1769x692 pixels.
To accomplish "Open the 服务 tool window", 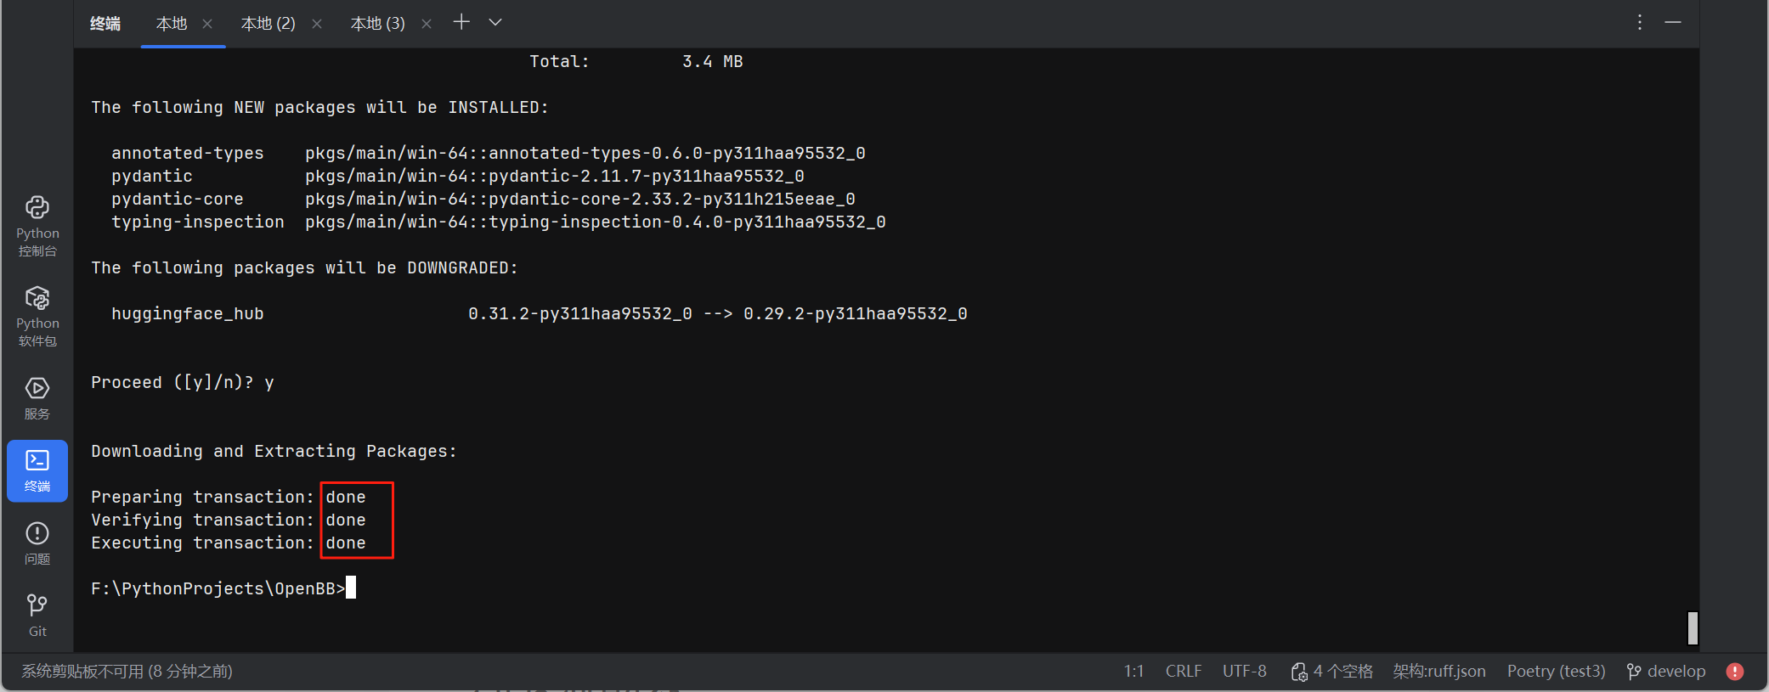I will (x=37, y=397).
